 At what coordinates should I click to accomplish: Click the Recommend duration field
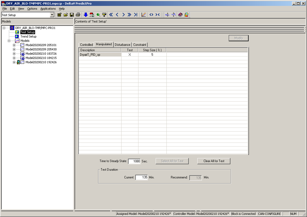point(195,178)
